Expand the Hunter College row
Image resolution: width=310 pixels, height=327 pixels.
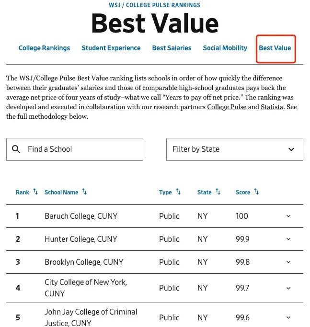pos(288,239)
